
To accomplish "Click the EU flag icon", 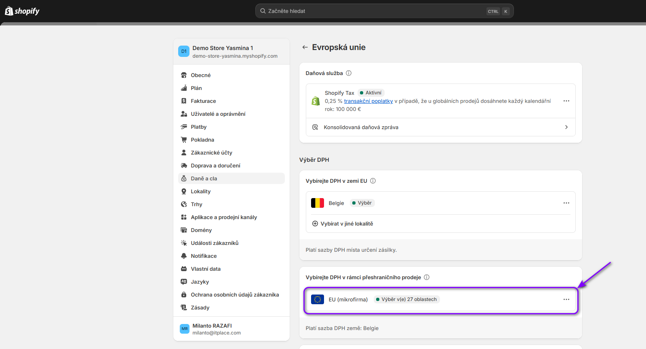I will click(317, 299).
